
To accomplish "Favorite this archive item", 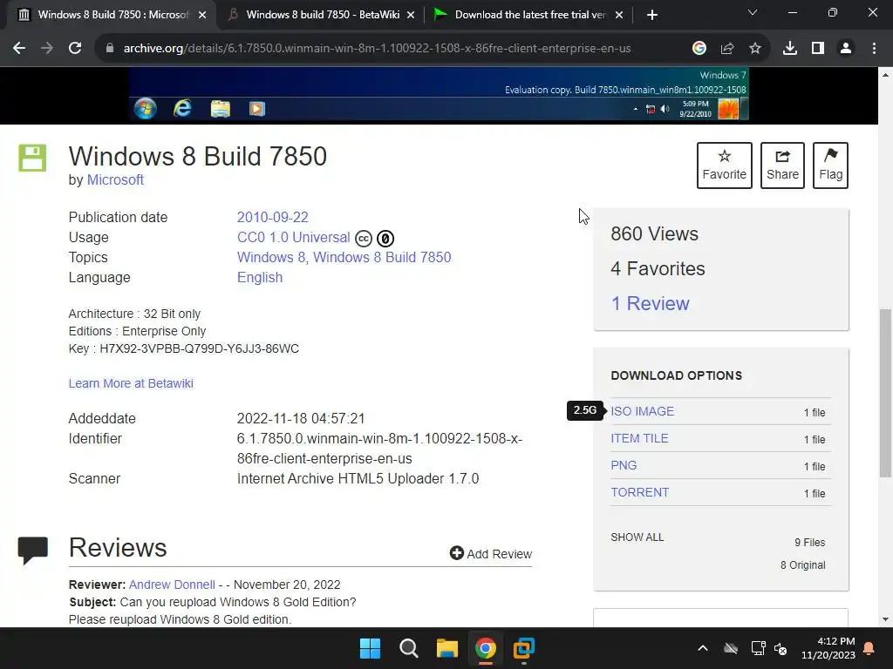I will click(x=725, y=166).
